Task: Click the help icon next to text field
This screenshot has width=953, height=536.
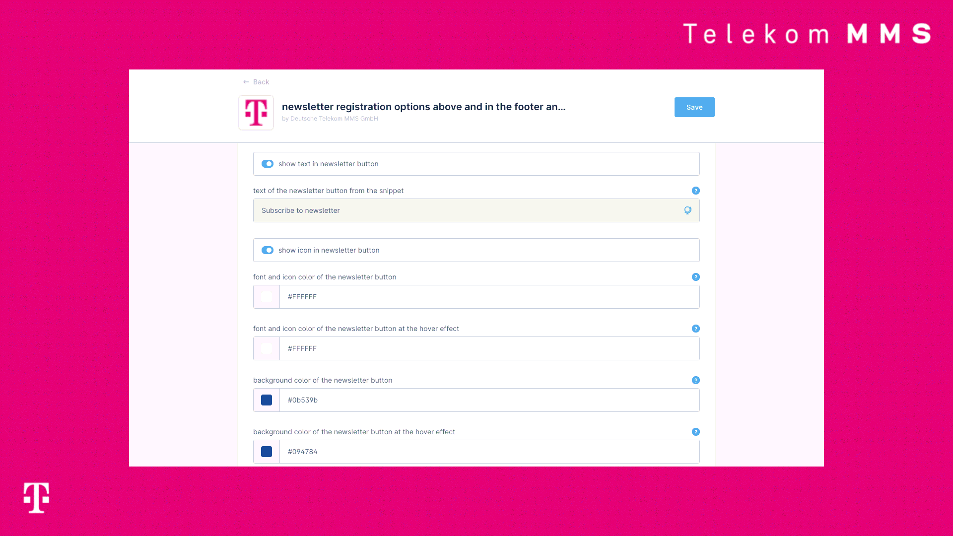Action: tap(696, 191)
